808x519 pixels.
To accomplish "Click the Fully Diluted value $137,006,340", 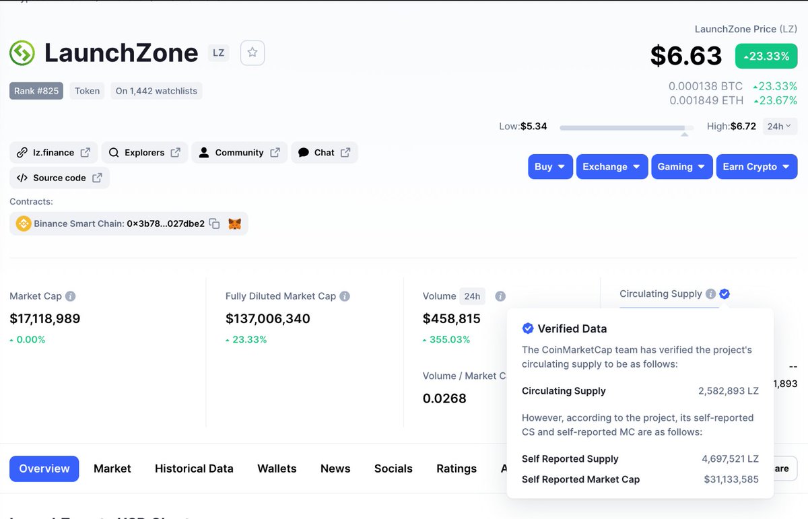I will point(268,318).
